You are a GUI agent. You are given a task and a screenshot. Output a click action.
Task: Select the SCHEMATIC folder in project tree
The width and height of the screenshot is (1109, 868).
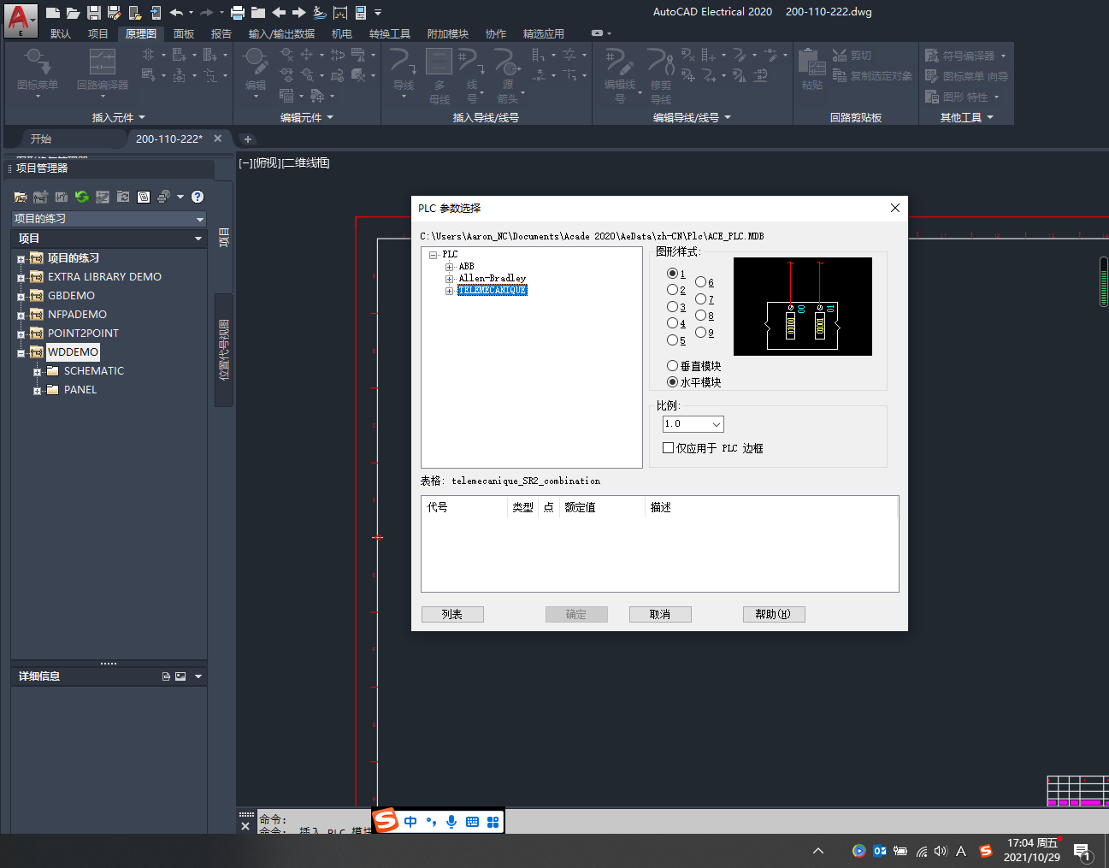94,371
